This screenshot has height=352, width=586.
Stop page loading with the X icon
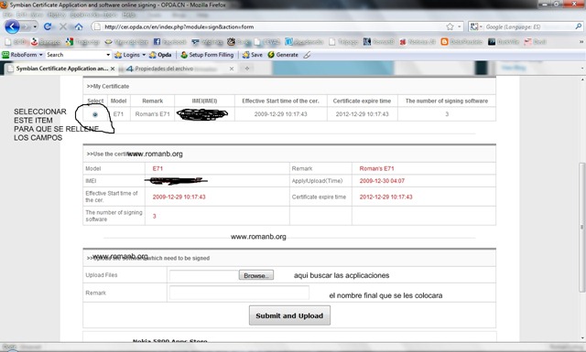(63, 27)
